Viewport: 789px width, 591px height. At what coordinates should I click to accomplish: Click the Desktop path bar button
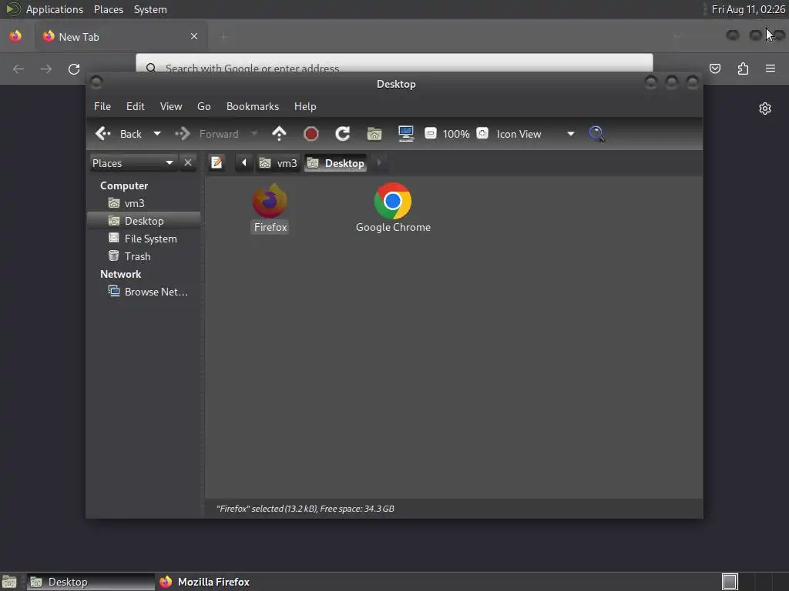click(336, 163)
